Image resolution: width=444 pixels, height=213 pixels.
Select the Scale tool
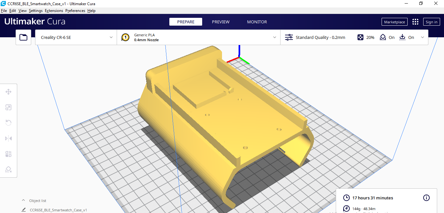click(x=8, y=107)
